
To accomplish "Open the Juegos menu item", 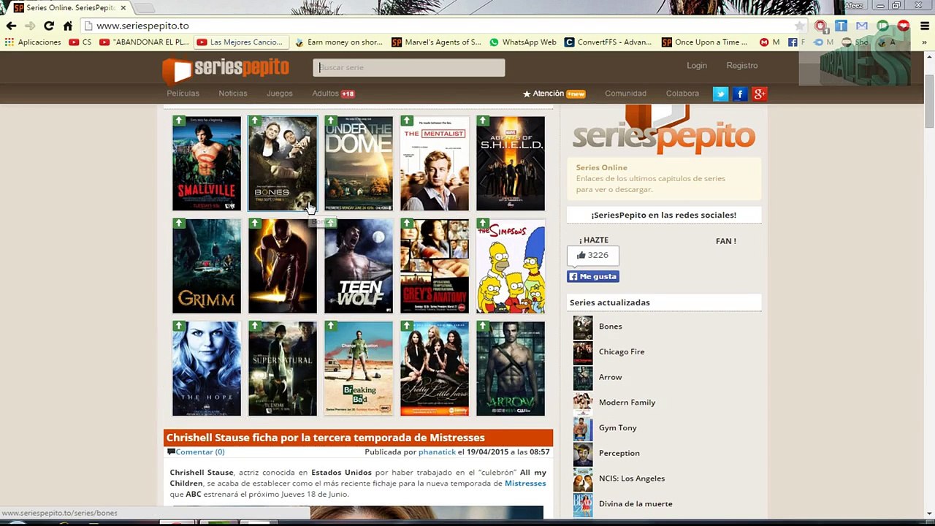I will pyautogui.click(x=280, y=94).
